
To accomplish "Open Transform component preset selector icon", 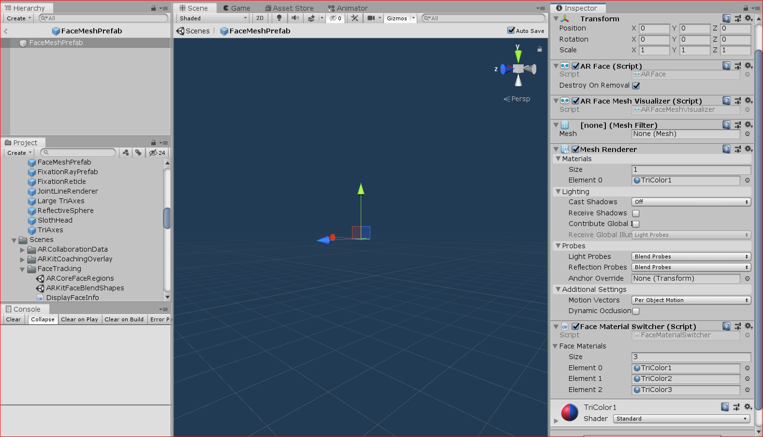I will (x=737, y=18).
